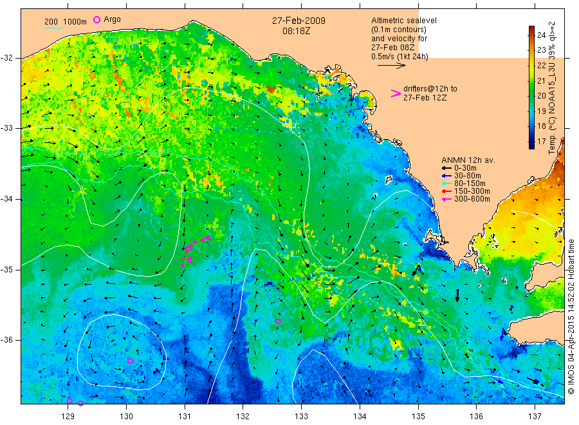Click the colorbar tick label '21'
This screenshot has height=425, width=579.
point(541,80)
